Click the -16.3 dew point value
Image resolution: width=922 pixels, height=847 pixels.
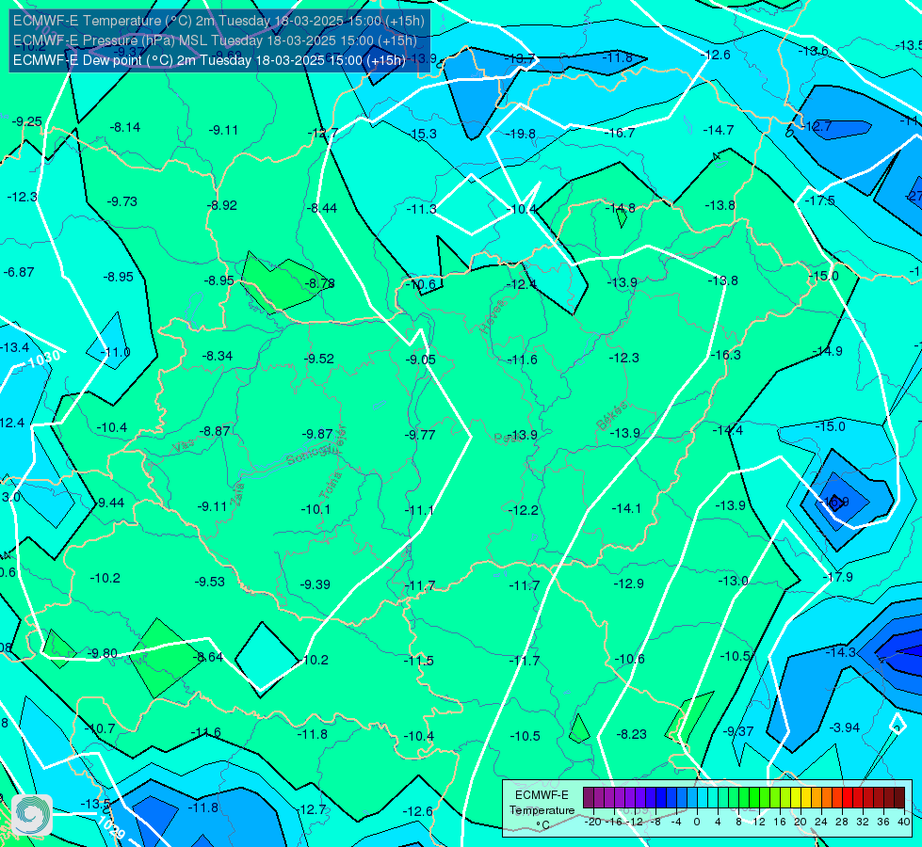(x=725, y=355)
